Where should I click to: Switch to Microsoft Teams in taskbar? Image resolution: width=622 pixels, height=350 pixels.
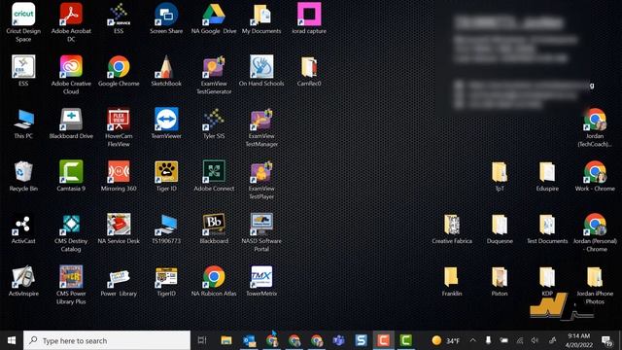tap(338, 340)
